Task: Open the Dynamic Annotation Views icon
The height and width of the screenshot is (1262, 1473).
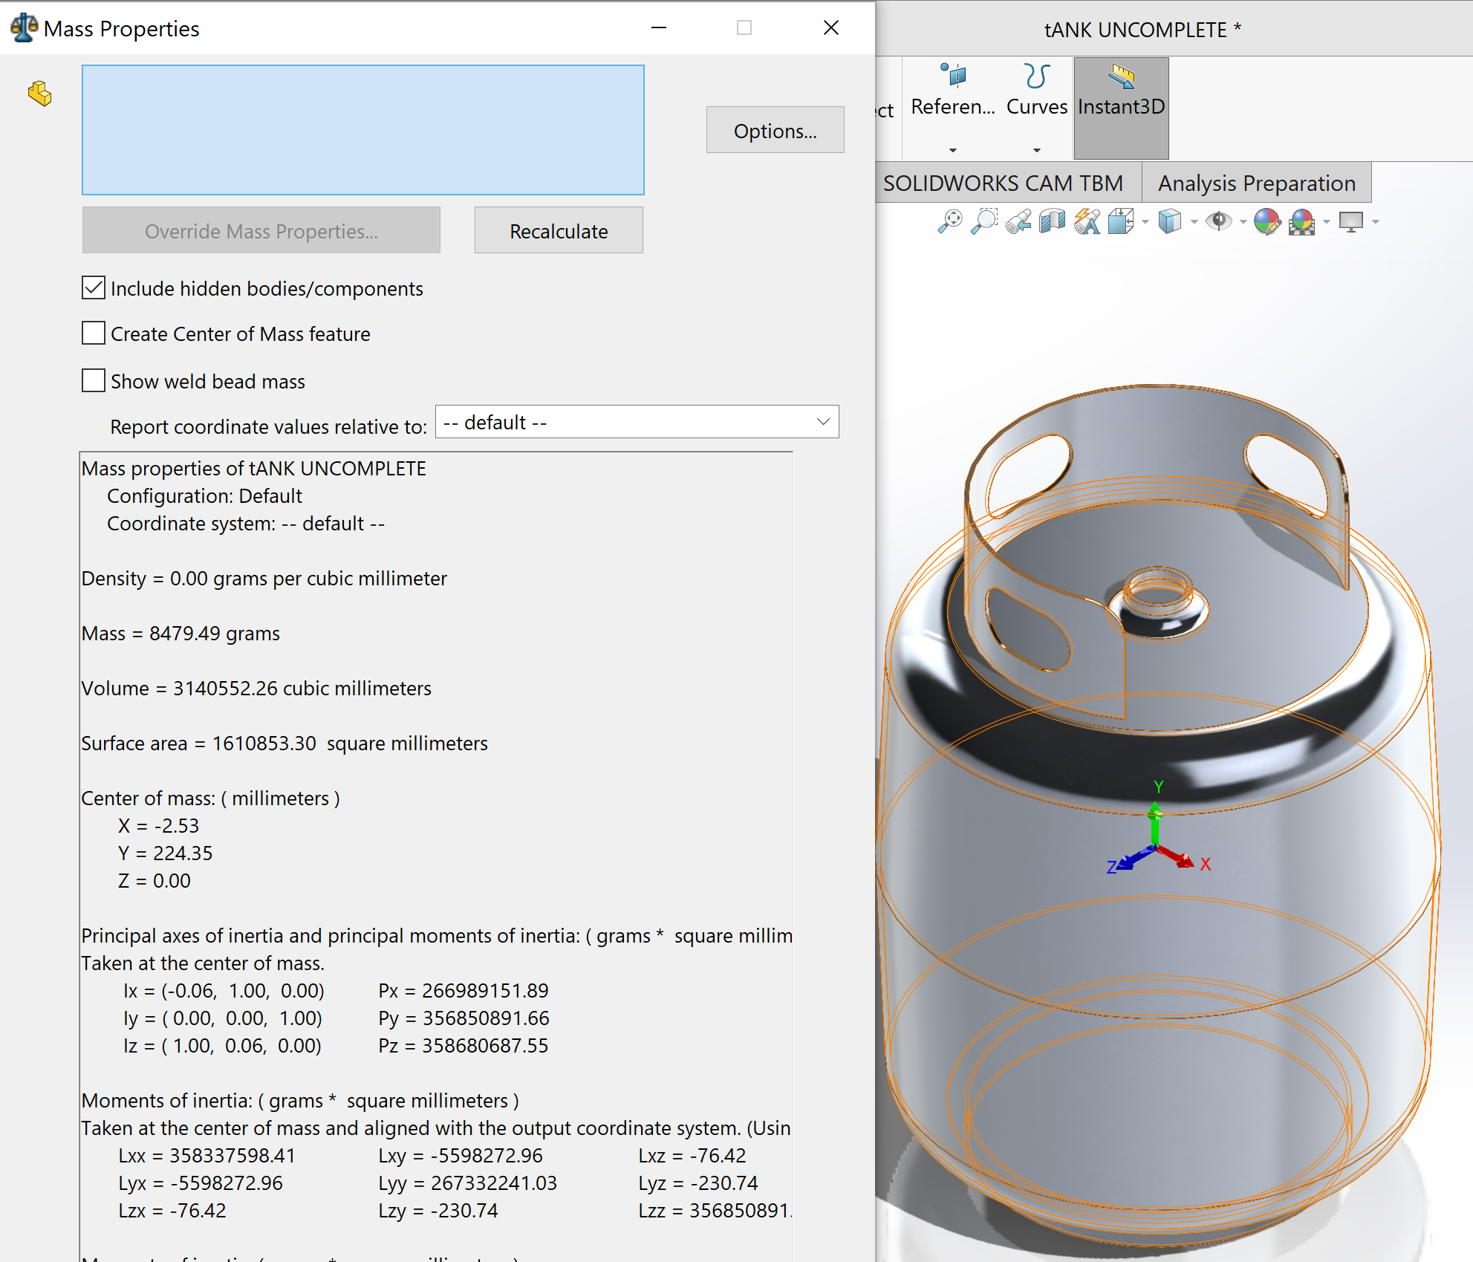Action: tap(1087, 221)
